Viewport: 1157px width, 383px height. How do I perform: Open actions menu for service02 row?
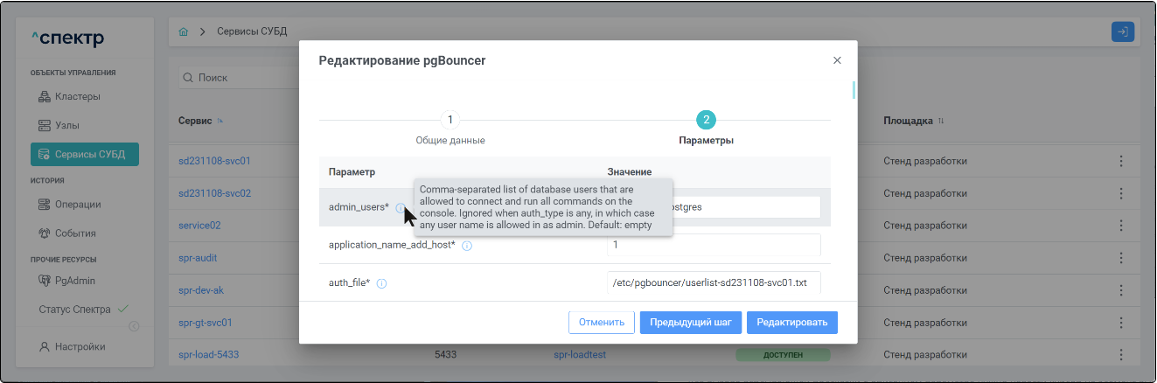pos(1121,226)
